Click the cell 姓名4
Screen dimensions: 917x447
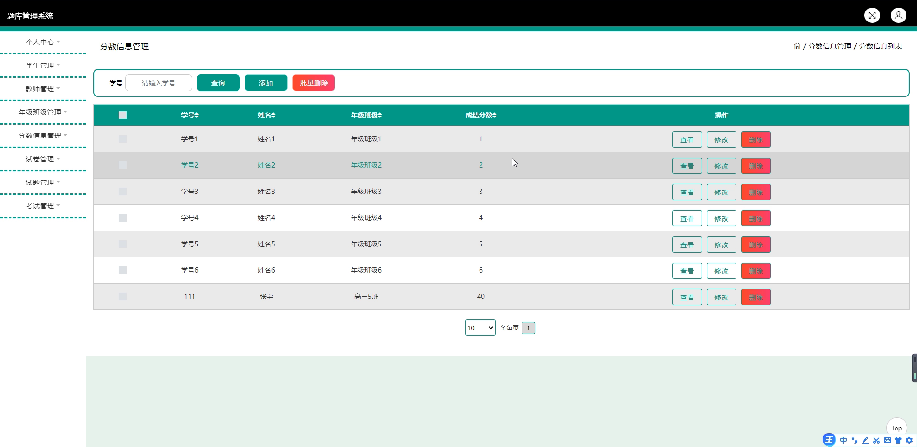click(x=266, y=218)
